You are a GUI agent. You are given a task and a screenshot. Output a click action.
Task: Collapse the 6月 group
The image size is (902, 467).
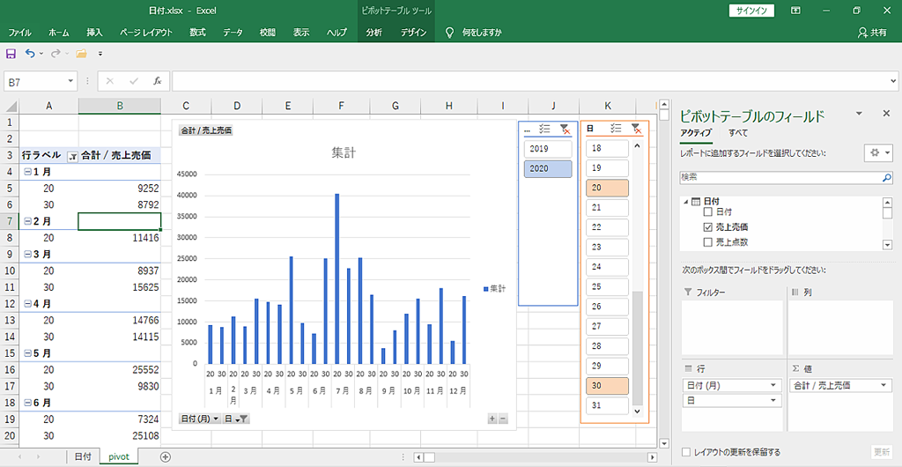(27, 403)
